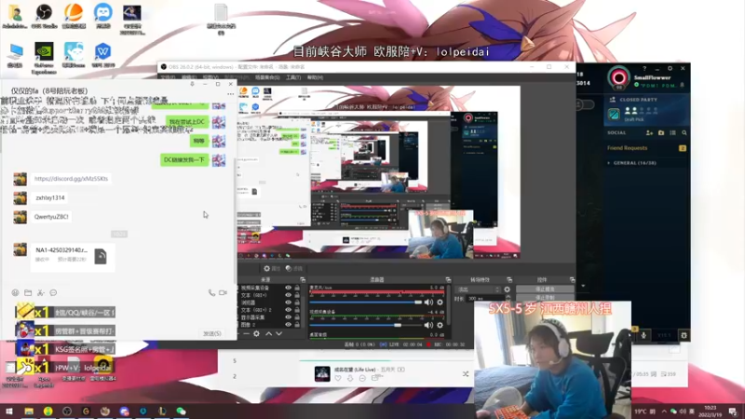Viewport: 745px width, 419px height.
Task: Open the 视图 menu in OBS
Action: [x=210, y=77]
